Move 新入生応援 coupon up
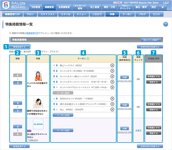The width and height of the screenshot is (172, 150). [54, 104]
